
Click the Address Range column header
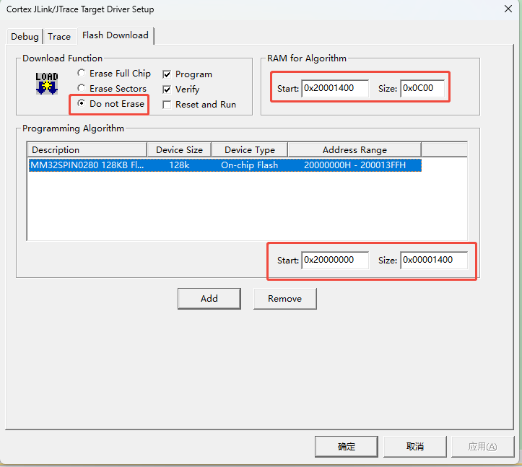point(354,149)
